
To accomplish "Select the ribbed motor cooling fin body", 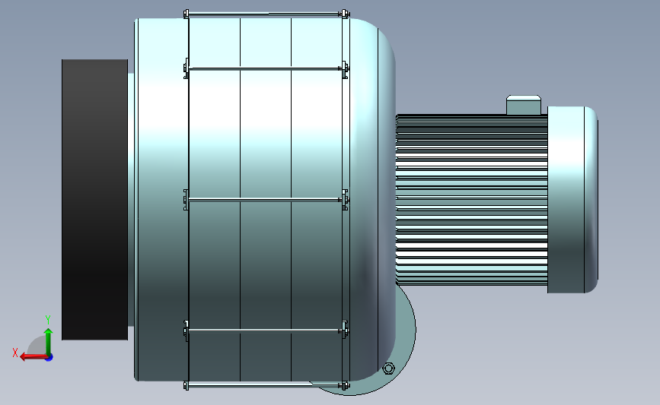I will tap(471, 200).
